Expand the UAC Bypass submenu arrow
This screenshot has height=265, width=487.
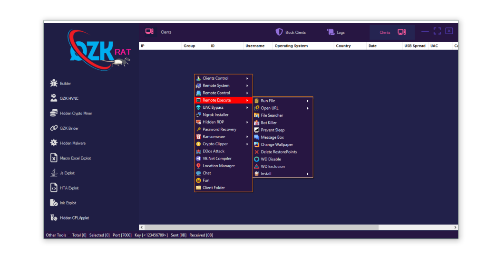coord(247,107)
